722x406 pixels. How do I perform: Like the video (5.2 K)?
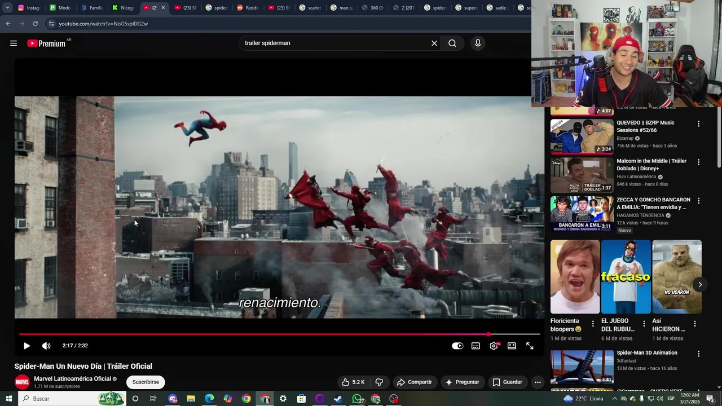pyautogui.click(x=353, y=382)
